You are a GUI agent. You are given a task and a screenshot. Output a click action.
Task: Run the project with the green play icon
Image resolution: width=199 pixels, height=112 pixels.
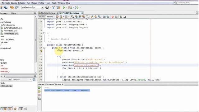[x=64, y=7]
